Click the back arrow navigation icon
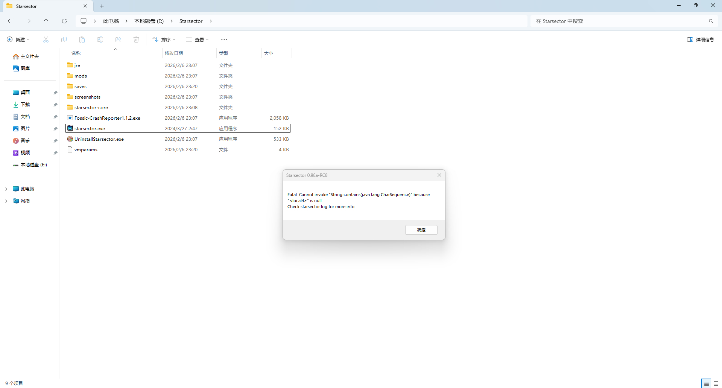This screenshot has height=388, width=722. pos(10,21)
